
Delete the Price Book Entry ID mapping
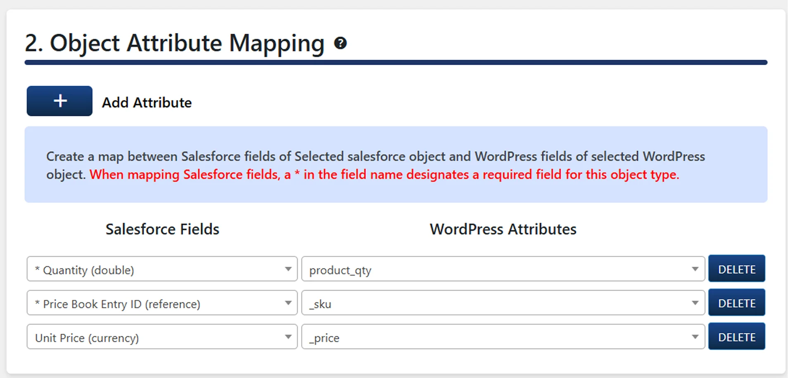point(736,303)
